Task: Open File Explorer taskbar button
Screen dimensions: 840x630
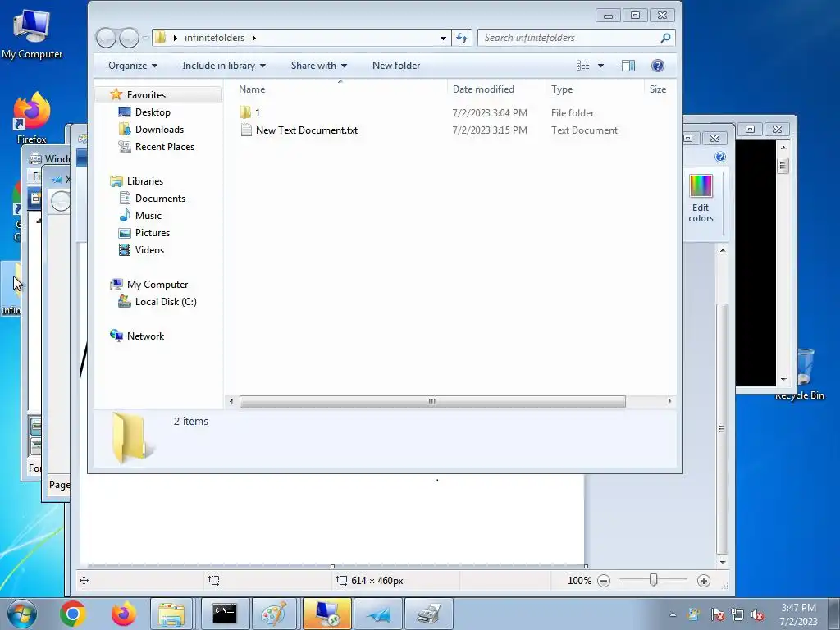Action: point(171,614)
